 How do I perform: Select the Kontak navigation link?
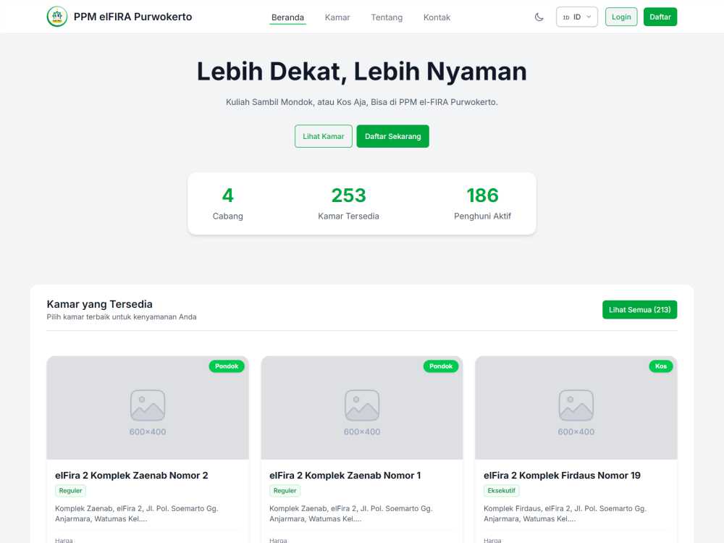pyautogui.click(x=437, y=17)
